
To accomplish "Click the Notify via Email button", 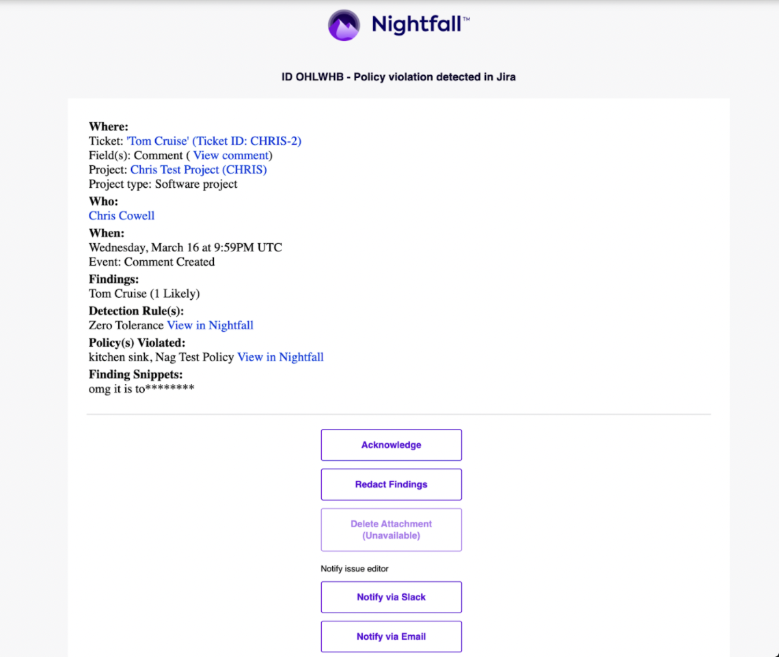I will pyautogui.click(x=392, y=637).
